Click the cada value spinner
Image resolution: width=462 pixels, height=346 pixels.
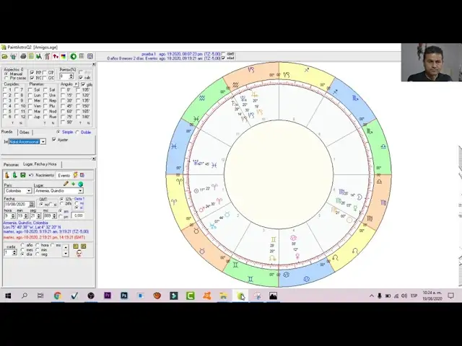[14, 252]
